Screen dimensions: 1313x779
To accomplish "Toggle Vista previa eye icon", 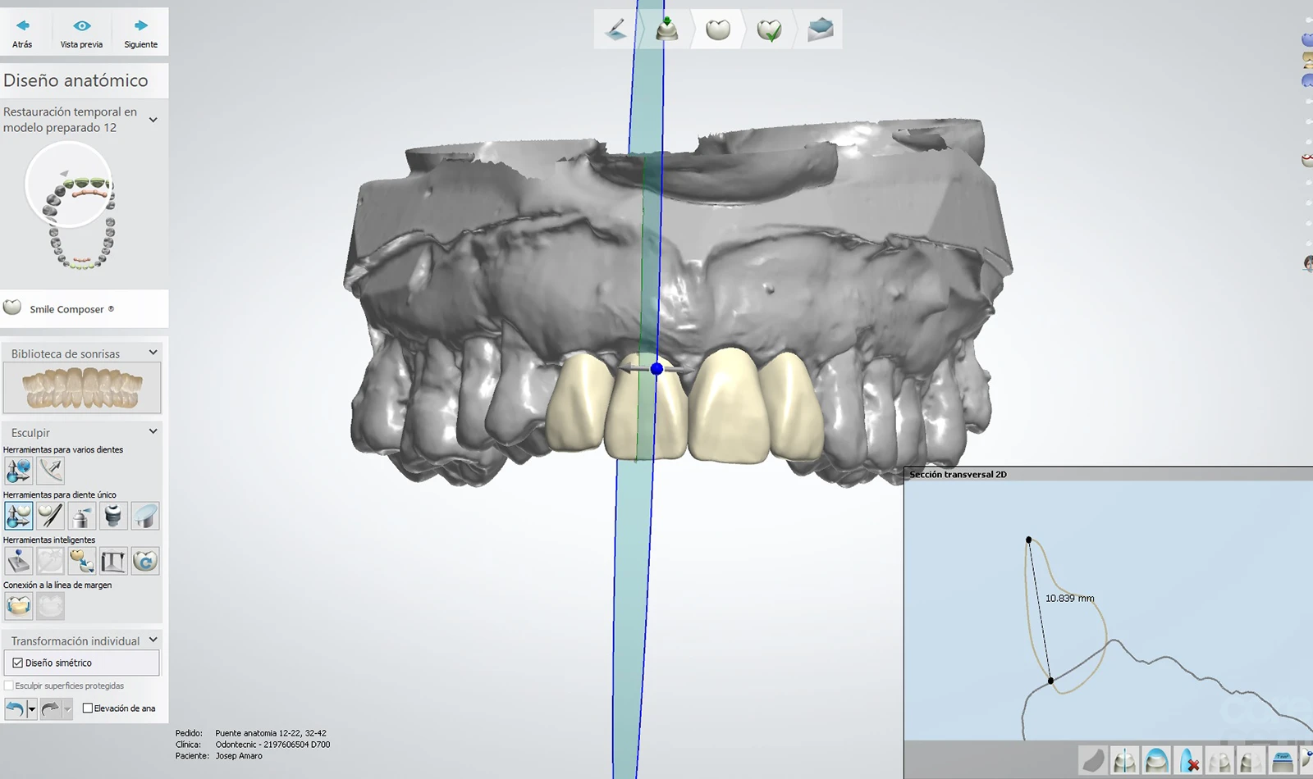I will click(x=81, y=33).
